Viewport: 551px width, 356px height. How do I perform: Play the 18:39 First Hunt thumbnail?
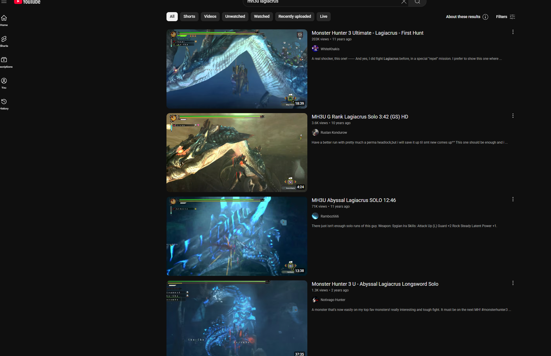coord(237,69)
